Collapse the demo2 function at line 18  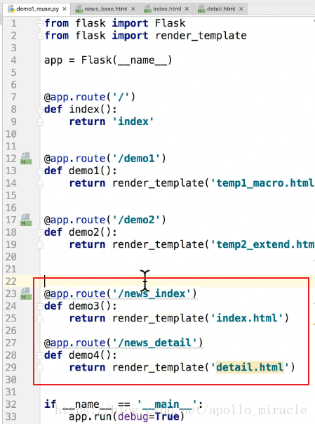[40, 232]
